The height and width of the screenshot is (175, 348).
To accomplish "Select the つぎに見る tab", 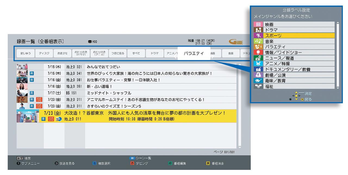I will tap(118, 54).
